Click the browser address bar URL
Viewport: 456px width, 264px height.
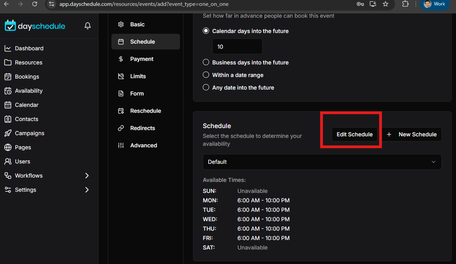click(x=144, y=4)
